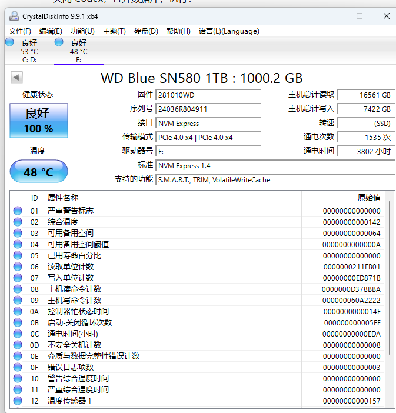
Task: Minimize the CrystalDiskInfo window
Action: (333, 16)
